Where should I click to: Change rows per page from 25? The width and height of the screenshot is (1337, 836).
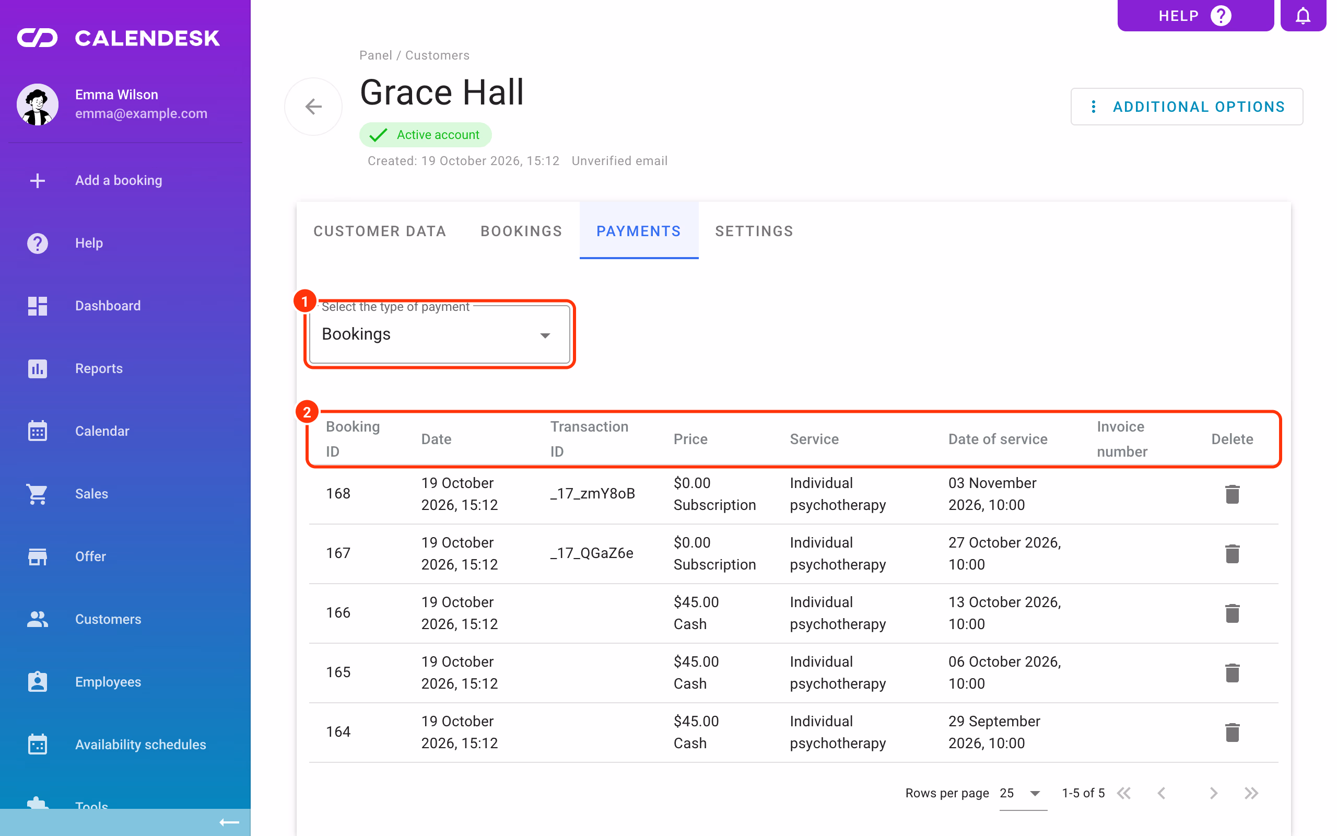(x=1023, y=794)
